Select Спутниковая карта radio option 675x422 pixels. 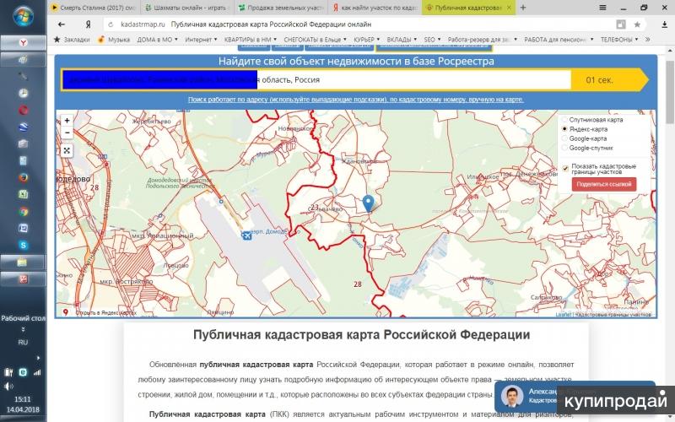tap(564, 120)
